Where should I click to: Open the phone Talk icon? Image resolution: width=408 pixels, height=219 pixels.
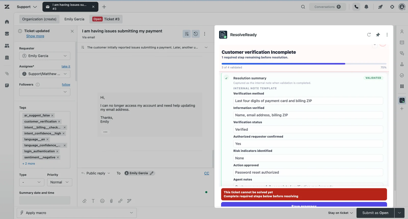pyautogui.click(x=356, y=7)
